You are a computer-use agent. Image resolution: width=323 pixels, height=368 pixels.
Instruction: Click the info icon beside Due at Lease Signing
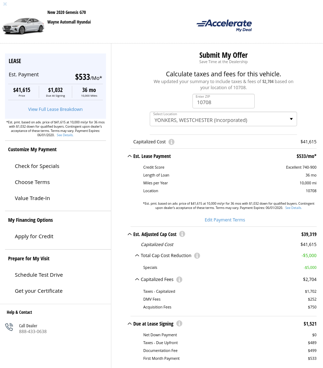coord(179,323)
